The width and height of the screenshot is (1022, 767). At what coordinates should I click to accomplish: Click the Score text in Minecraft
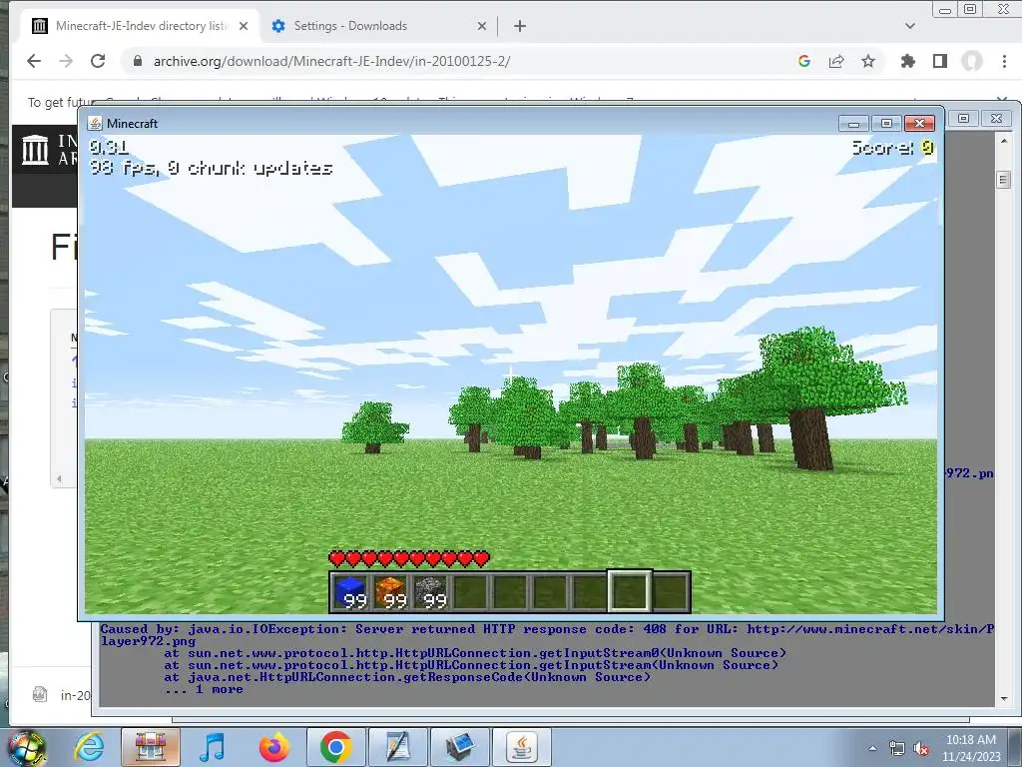click(x=892, y=148)
